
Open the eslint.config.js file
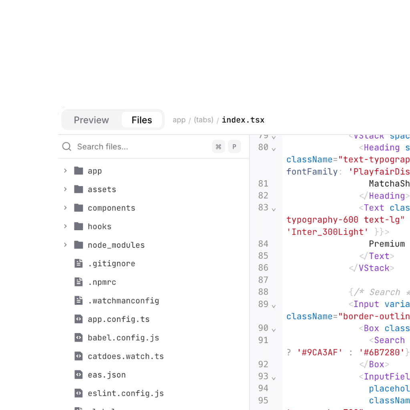point(153,393)
